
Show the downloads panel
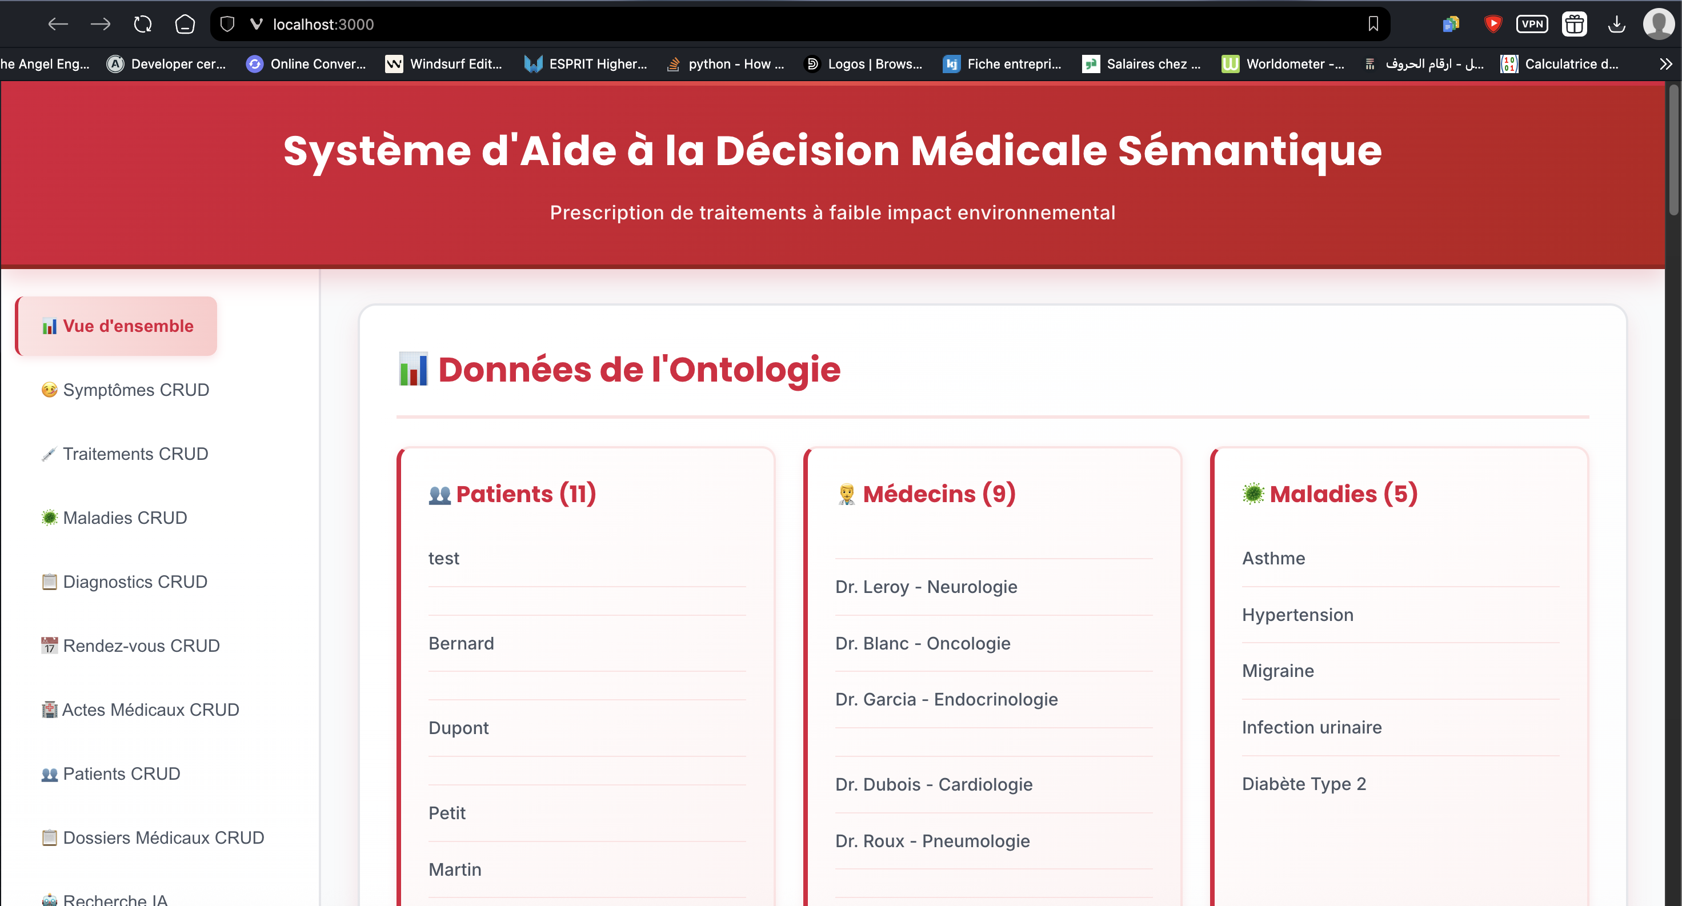pos(1617,23)
